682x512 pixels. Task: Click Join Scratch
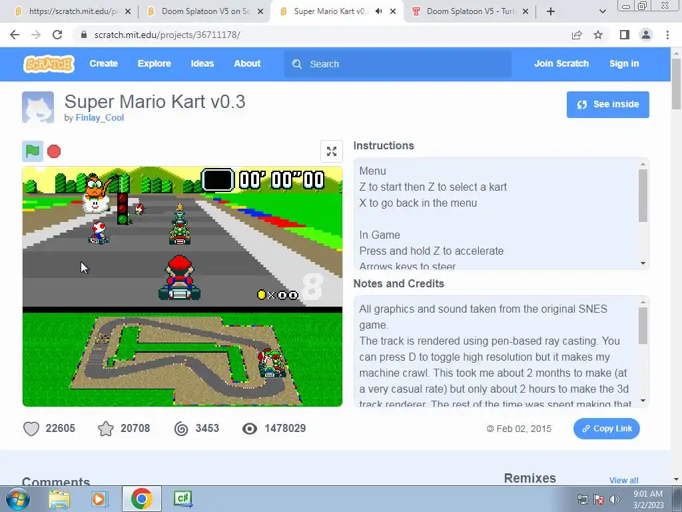(x=561, y=63)
